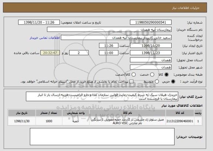Click the validity date 1398/11/23 field
Viewport: 213px width, 151px height.
click(x=151, y=53)
